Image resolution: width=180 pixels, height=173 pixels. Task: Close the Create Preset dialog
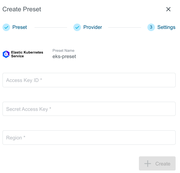(168, 9)
